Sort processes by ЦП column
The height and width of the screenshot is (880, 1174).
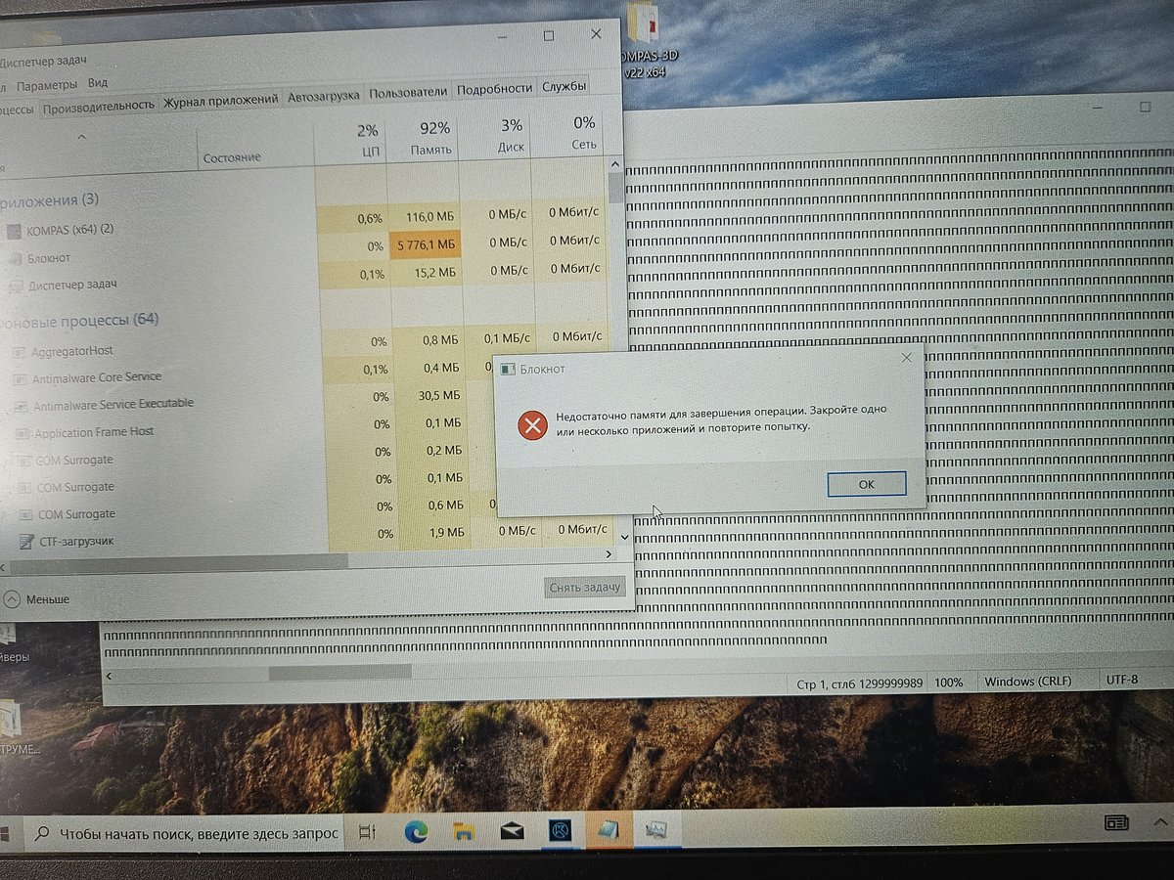pos(351,140)
